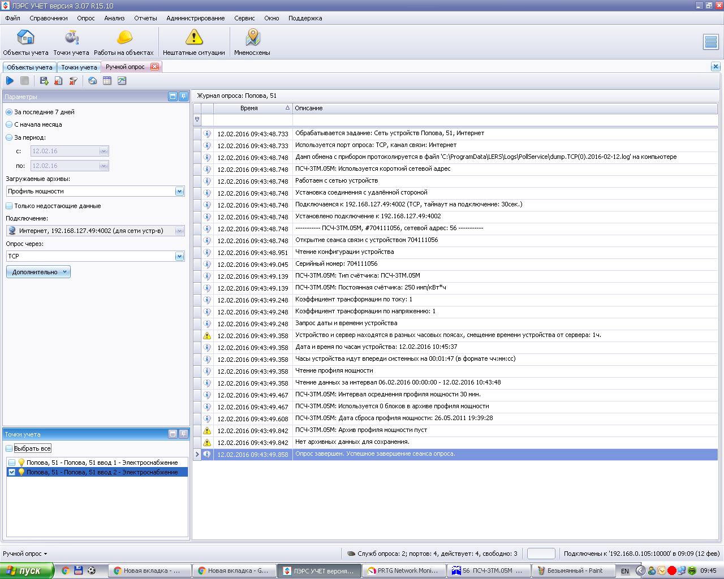Screen dimensions: 724x579
Task: Tick the Выбрать все checkbox
Action: click(x=9, y=448)
